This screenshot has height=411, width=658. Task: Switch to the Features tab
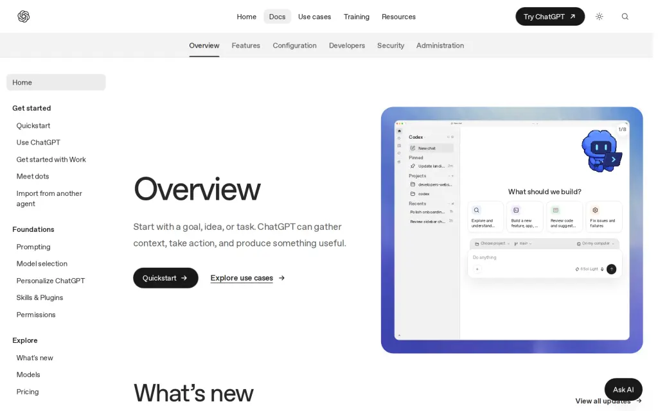point(245,46)
